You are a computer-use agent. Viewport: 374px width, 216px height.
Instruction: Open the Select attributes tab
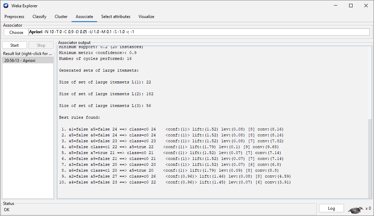pyautogui.click(x=116, y=17)
